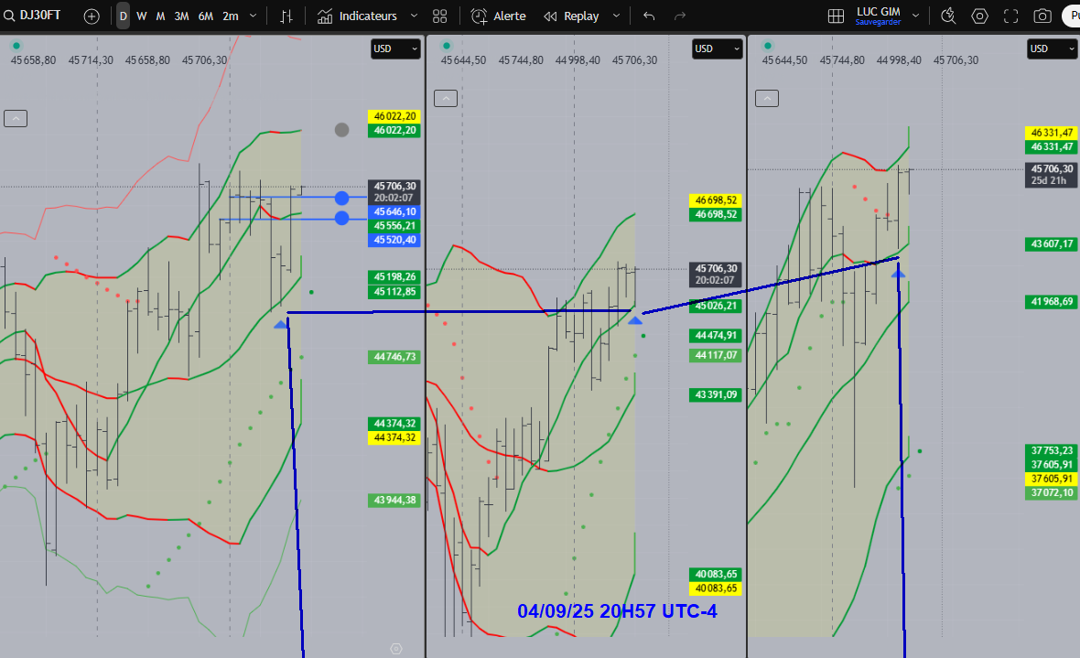Open the USD currency dropdown in left chart
The image size is (1080, 658).
(395, 49)
